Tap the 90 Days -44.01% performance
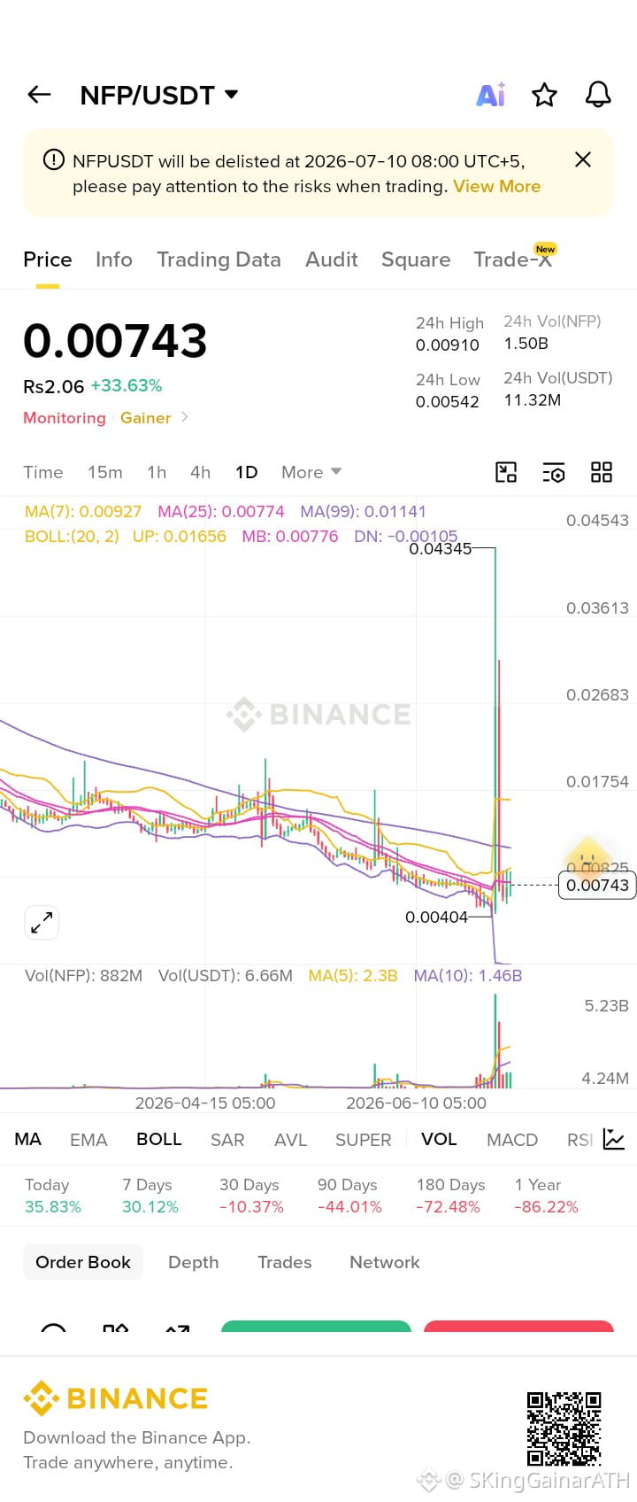 [349, 1196]
